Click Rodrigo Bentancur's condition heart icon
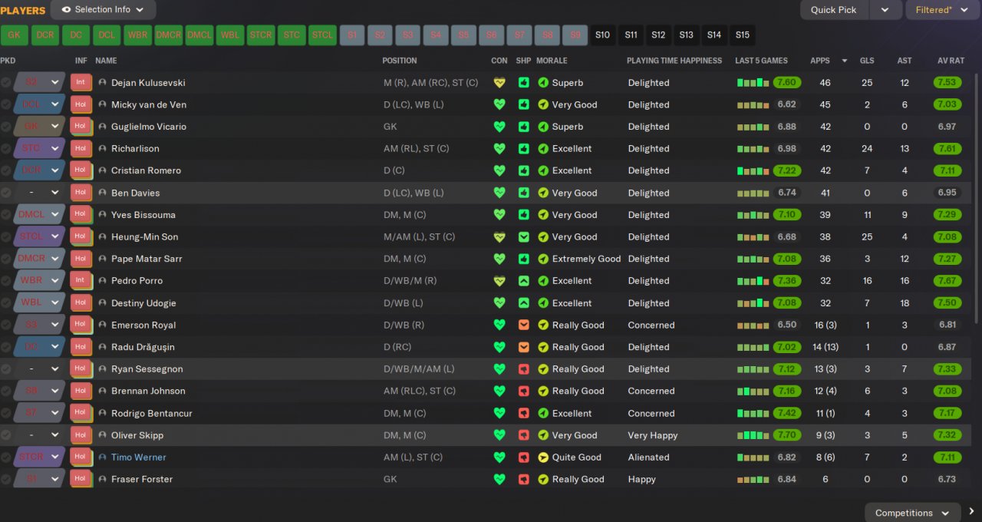The image size is (982, 522). pos(499,413)
